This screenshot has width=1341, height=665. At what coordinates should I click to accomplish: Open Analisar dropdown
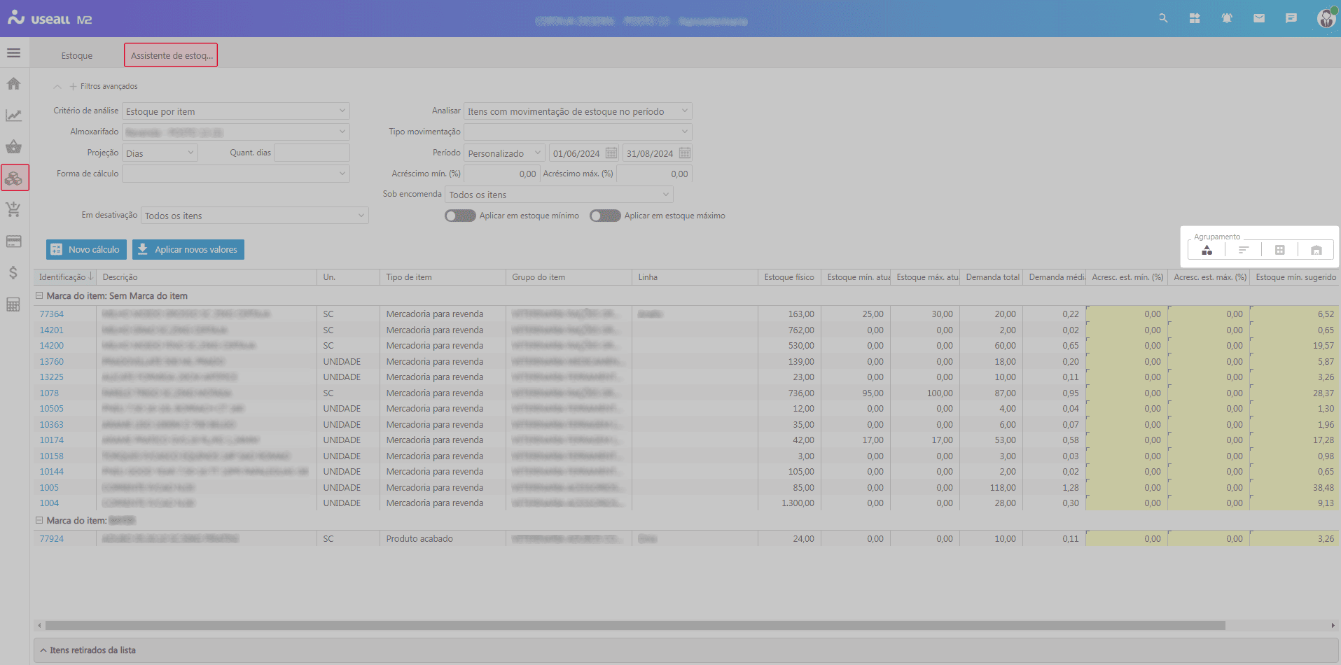578,111
